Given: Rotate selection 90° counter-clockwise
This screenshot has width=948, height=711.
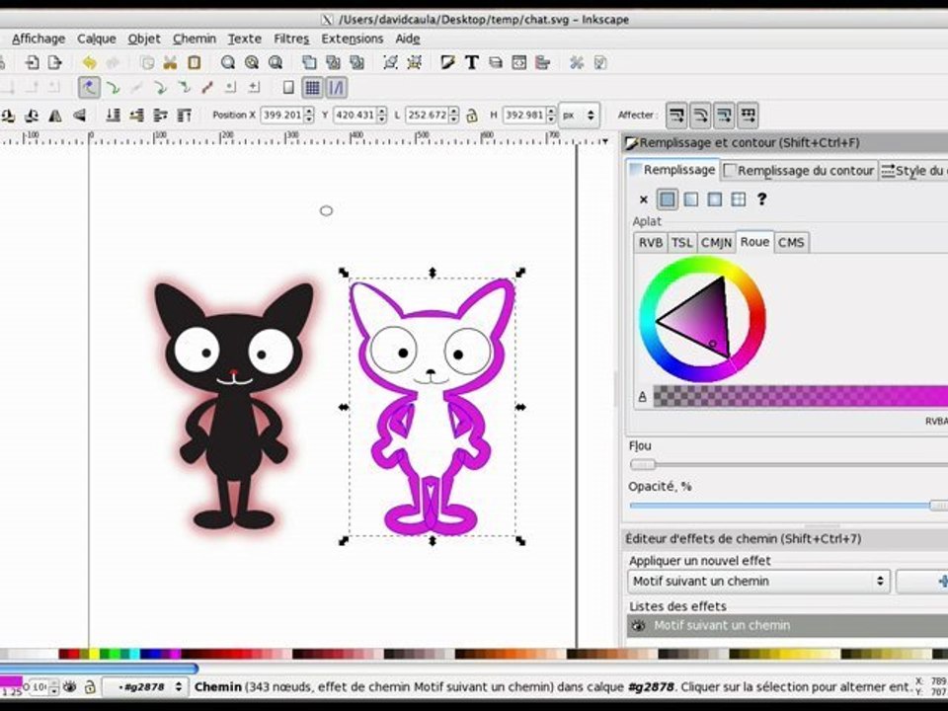Looking at the screenshot, I should (x=8, y=115).
